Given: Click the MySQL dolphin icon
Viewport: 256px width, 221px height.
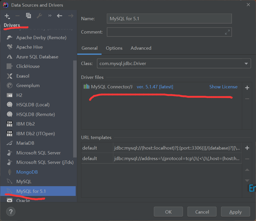Looking at the screenshot, I should click(x=9, y=182).
